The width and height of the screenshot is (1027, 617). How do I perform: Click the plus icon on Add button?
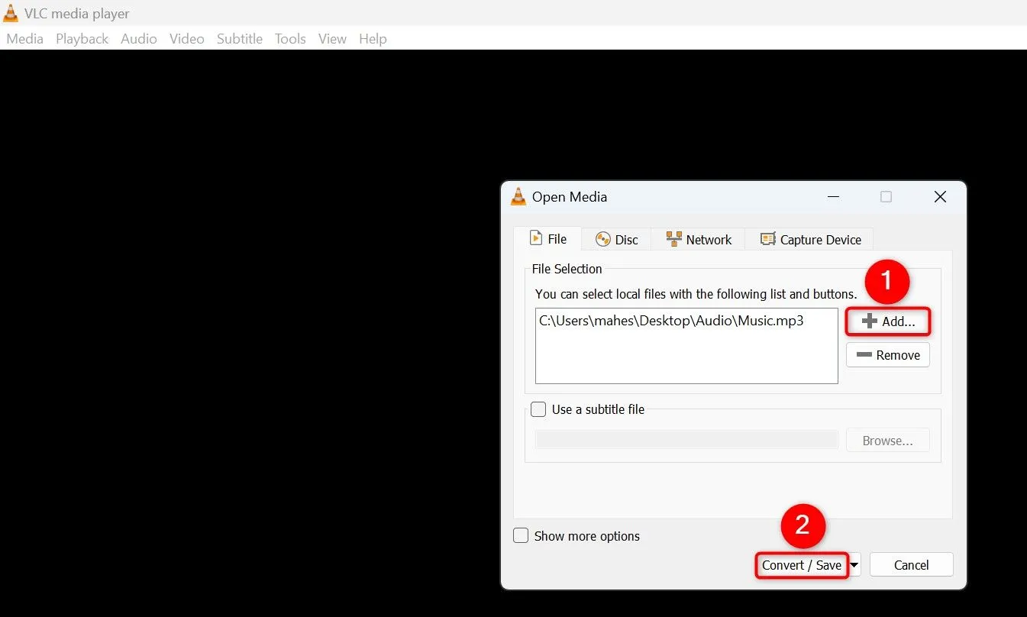[x=869, y=321]
